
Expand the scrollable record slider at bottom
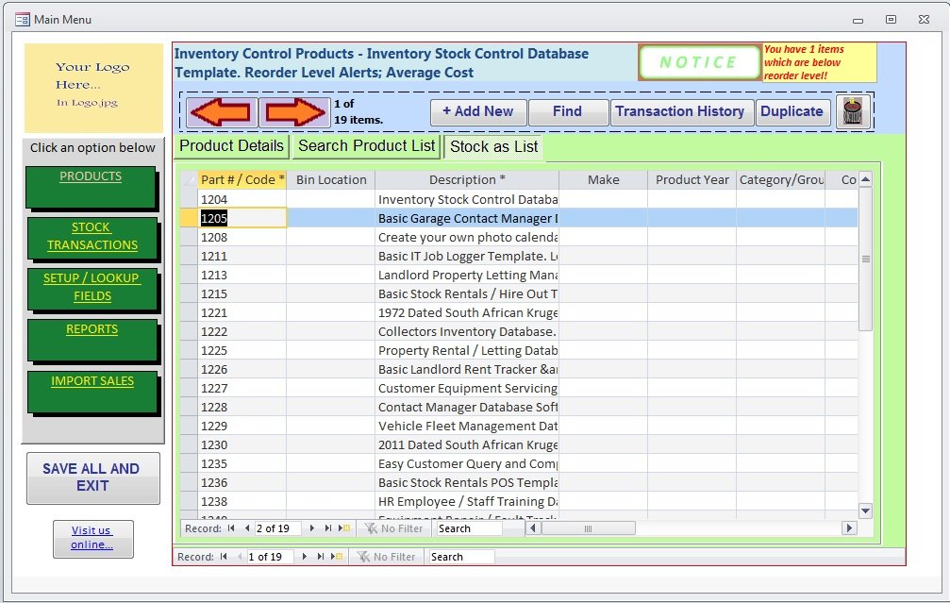[x=589, y=528]
